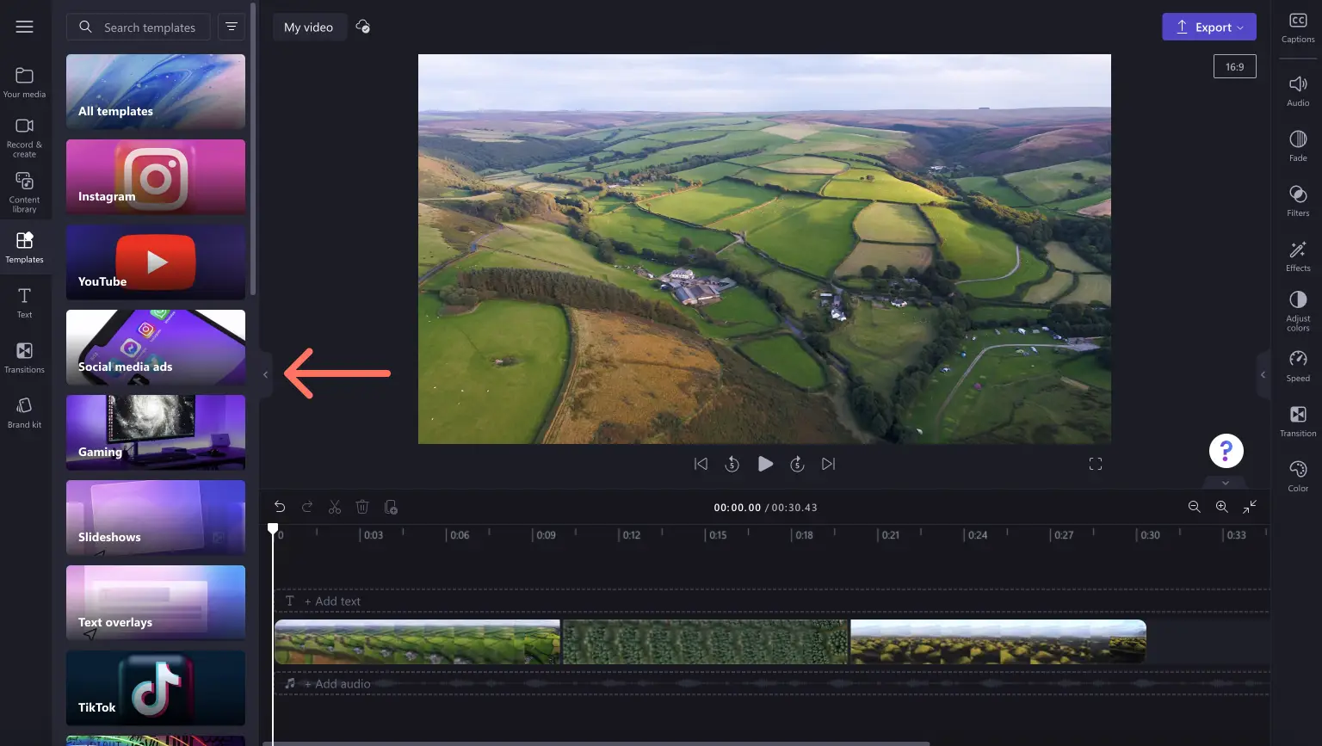Play the video preview
Image resolution: width=1322 pixels, height=746 pixels.
coord(765,464)
